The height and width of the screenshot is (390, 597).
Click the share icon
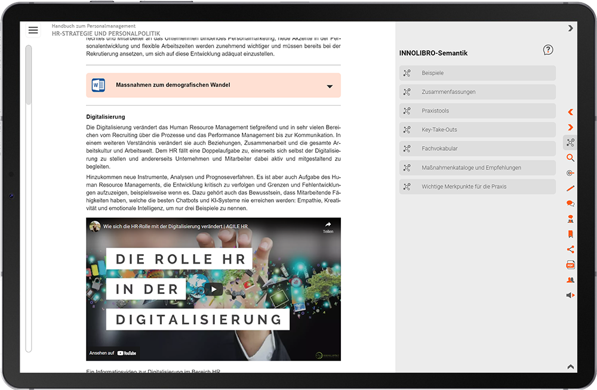click(x=570, y=250)
